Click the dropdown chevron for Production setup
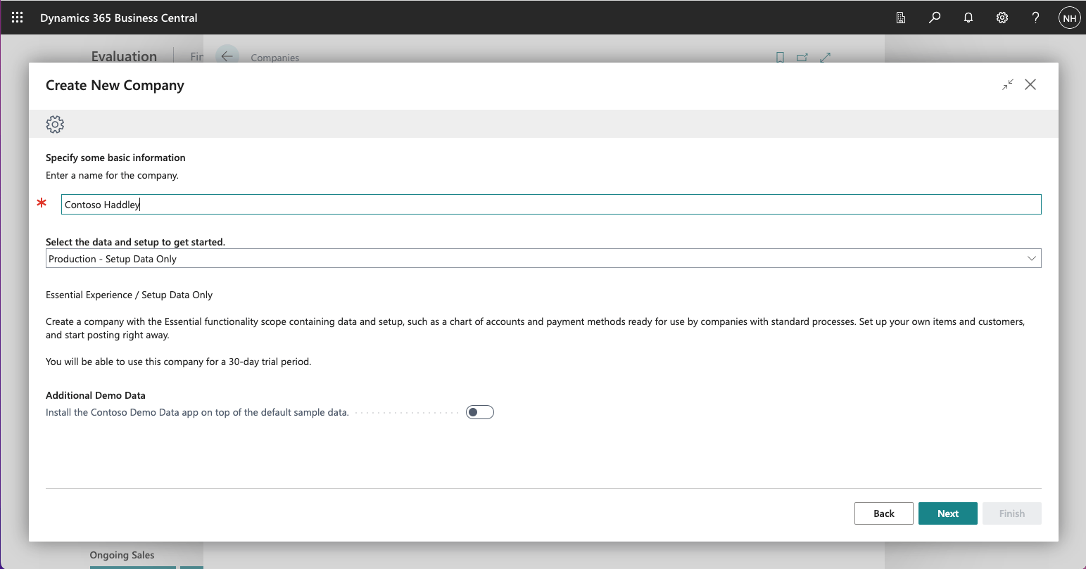1086x569 pixels. [1031, 259]
